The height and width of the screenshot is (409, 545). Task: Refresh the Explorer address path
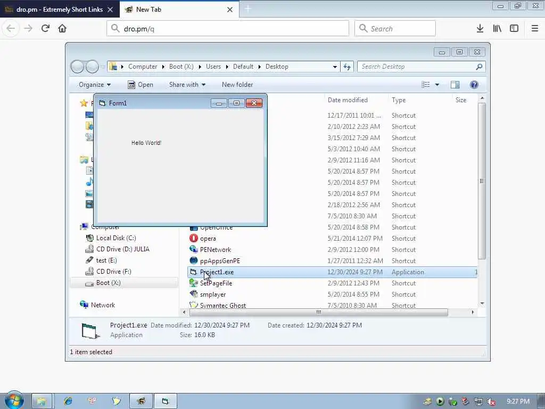[347, 67]
